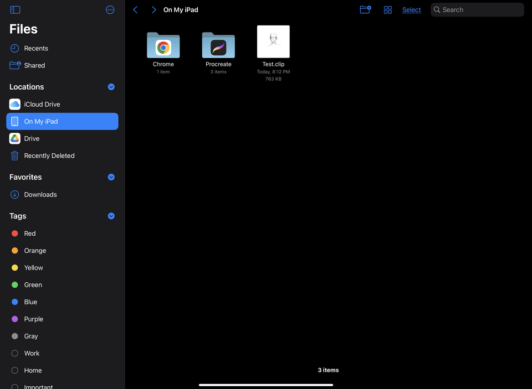The width and height of the screenshot is (532, 389).
Task: Collapse the Locations section
Action: click(111, 87)
